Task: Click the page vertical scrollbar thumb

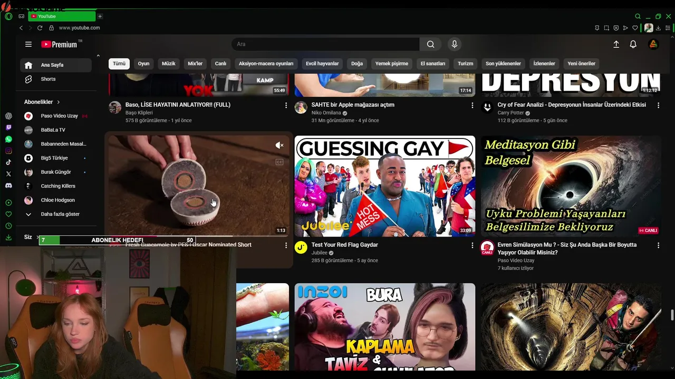Action: (x=671, y=315)
